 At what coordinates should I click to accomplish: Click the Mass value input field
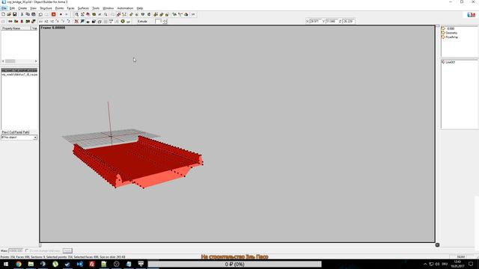[x=16, y=251]
